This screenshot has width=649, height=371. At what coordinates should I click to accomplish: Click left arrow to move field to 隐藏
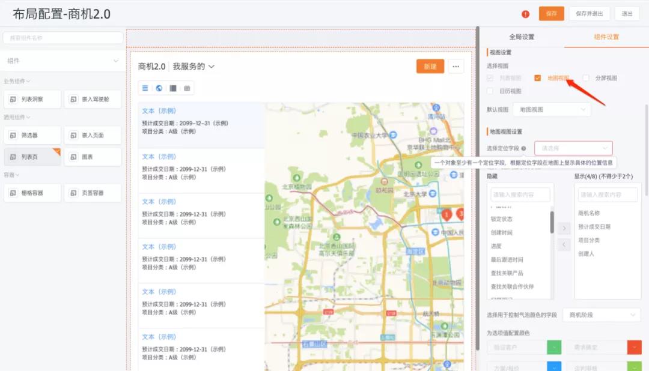click(564, 244)
